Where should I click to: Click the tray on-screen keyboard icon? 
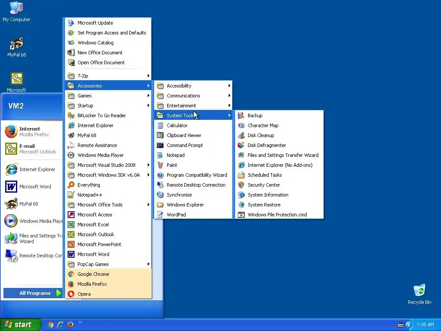pyautogui.click(x=401, y=325)
